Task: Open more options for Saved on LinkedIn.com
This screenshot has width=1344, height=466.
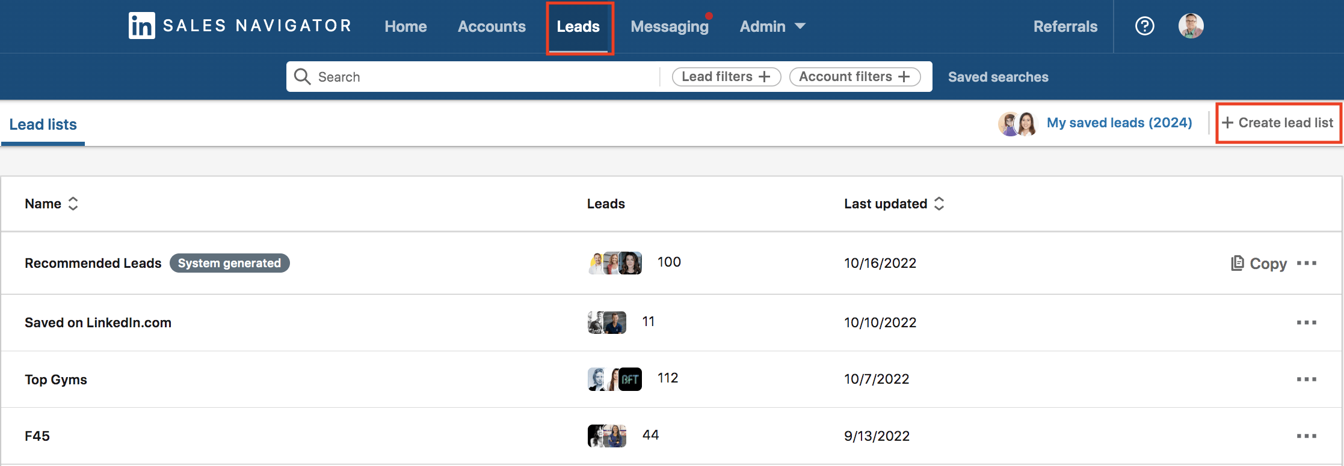Action: coord(1306,322)
